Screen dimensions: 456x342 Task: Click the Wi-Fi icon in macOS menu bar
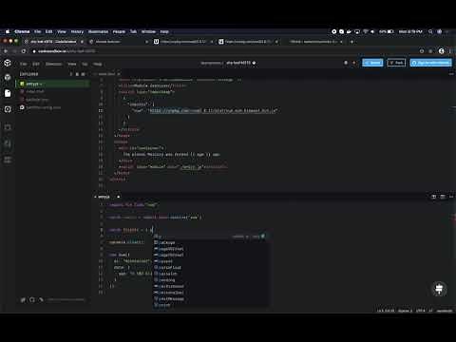tap(366, 31)
